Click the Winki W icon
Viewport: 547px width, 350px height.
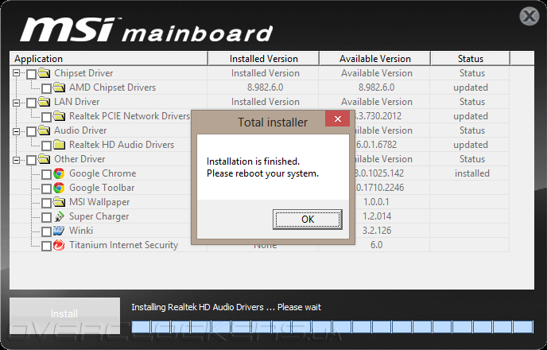(x=59, y=231)
